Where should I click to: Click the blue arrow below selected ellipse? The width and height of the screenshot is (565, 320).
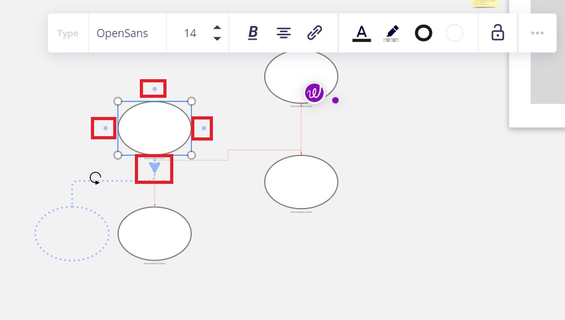pyautogui.click(x=155, y=168)
